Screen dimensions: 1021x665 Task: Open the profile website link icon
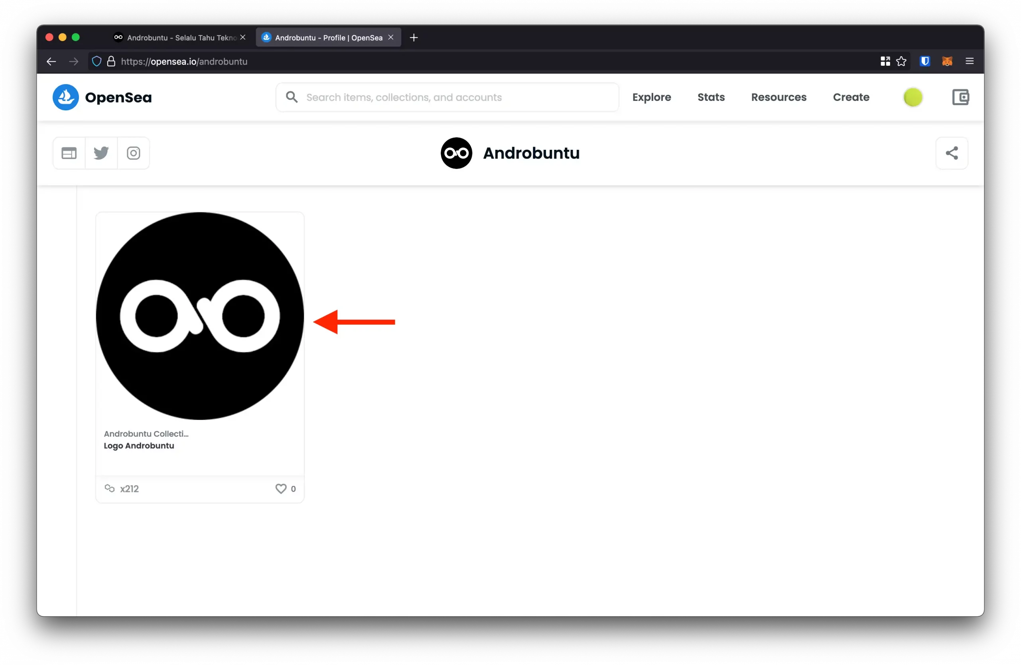point(69,153)
